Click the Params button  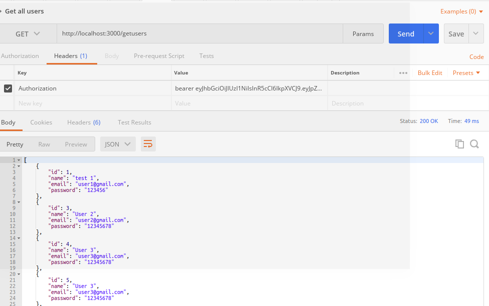click(363, 33)
